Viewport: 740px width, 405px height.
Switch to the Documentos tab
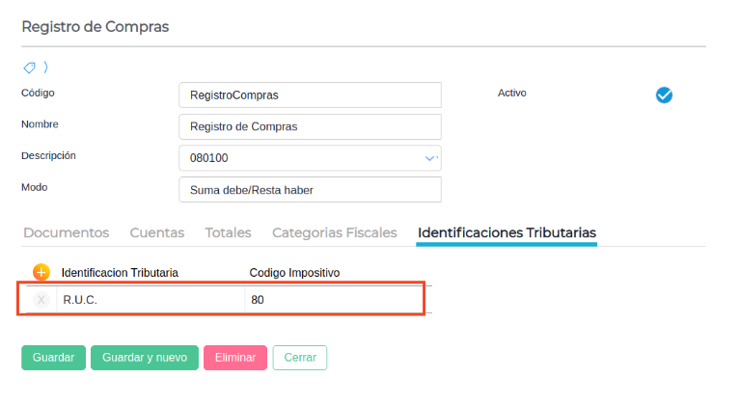(66, 232)
